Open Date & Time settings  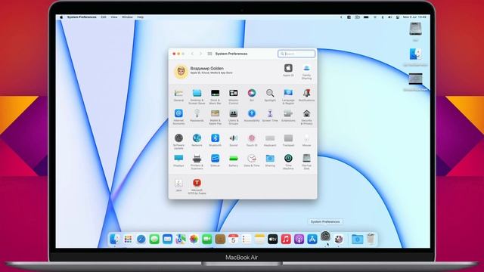252,159
